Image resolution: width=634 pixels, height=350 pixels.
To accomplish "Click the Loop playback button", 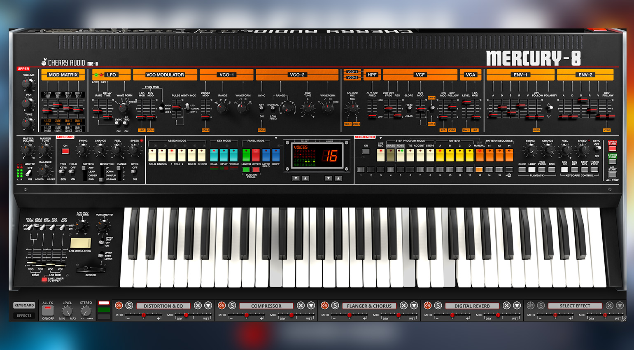I will coord(532,170).
